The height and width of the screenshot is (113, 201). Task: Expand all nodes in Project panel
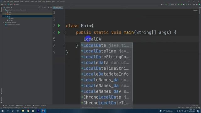42,8
